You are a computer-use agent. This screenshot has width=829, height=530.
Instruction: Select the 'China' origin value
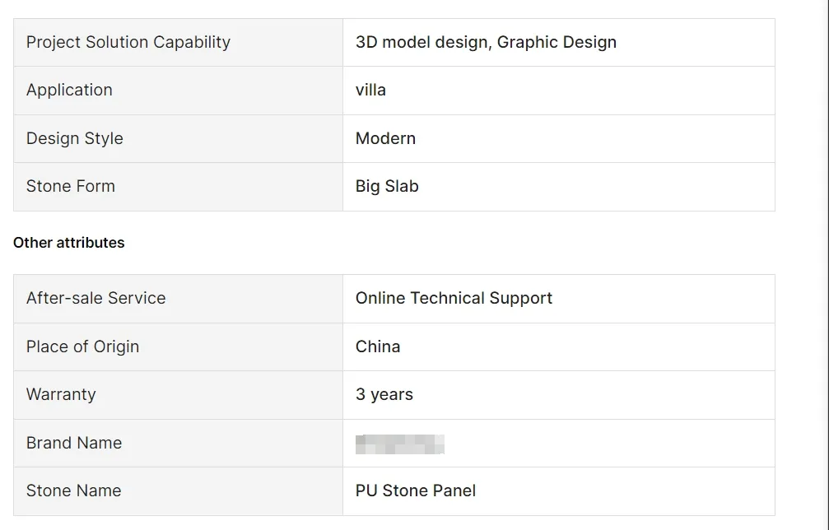(x=378, y=346)
